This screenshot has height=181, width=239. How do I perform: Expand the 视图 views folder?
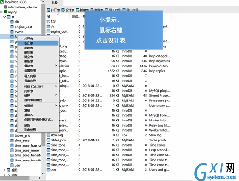(5, 170)
